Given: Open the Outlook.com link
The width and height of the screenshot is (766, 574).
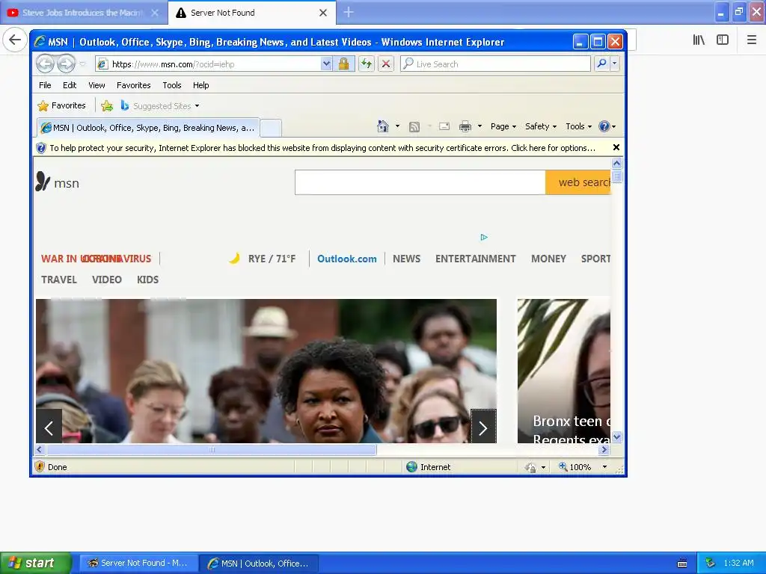Looking at the screenshot, I should tap(347, 259).
